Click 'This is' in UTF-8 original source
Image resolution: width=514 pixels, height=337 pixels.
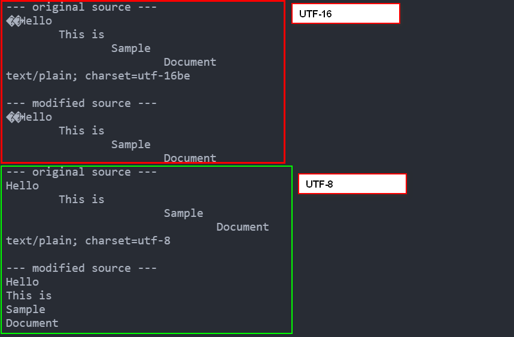[x=81, y=200]
